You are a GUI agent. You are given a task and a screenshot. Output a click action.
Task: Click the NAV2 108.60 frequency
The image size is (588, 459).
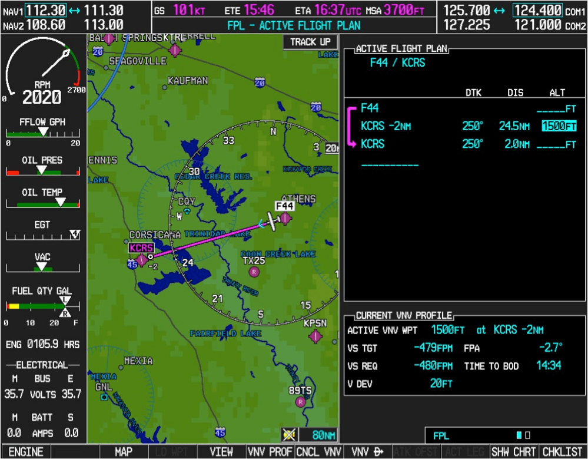45,25
